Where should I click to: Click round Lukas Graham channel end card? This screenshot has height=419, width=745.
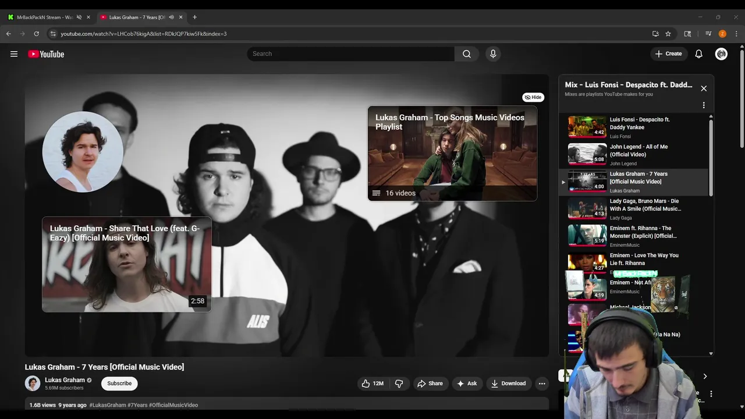pyautogui.click(x=83, y=152)
